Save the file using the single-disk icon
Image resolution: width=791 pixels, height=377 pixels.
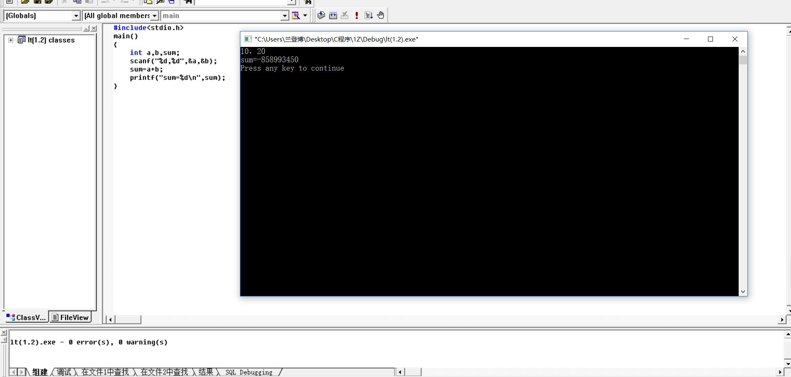coord(37,2)
